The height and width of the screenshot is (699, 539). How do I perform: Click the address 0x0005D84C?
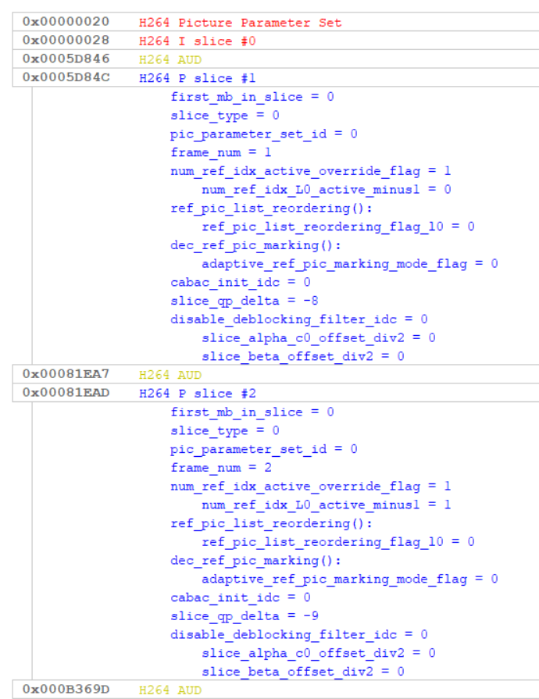pyautogui.click(x=66, y=77)
